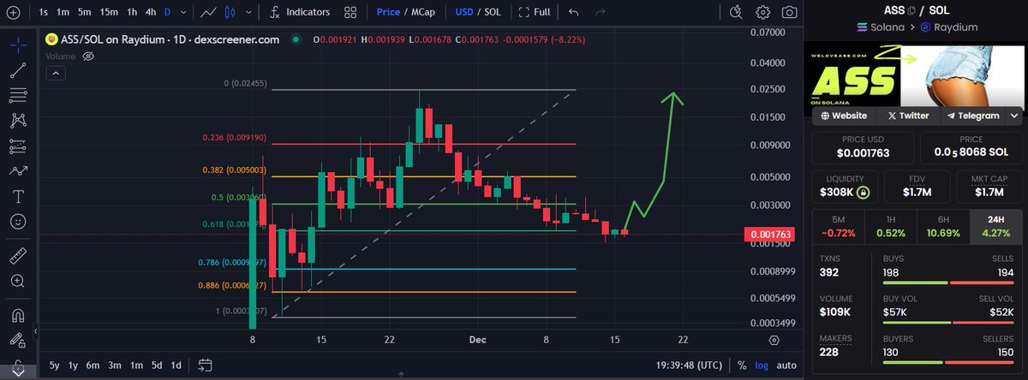Set date range to 6m
This screenshot has width=1028, height=380.
click(94, 365)
